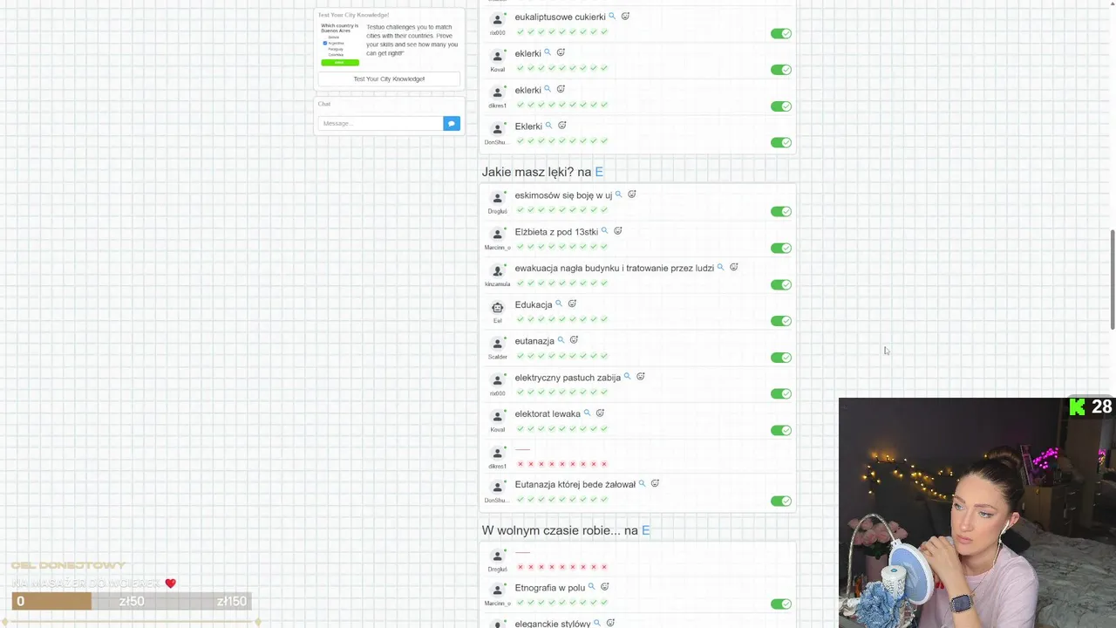
Task: Look up the answer 'elektorat lewaka'
Action: [587, 413]
